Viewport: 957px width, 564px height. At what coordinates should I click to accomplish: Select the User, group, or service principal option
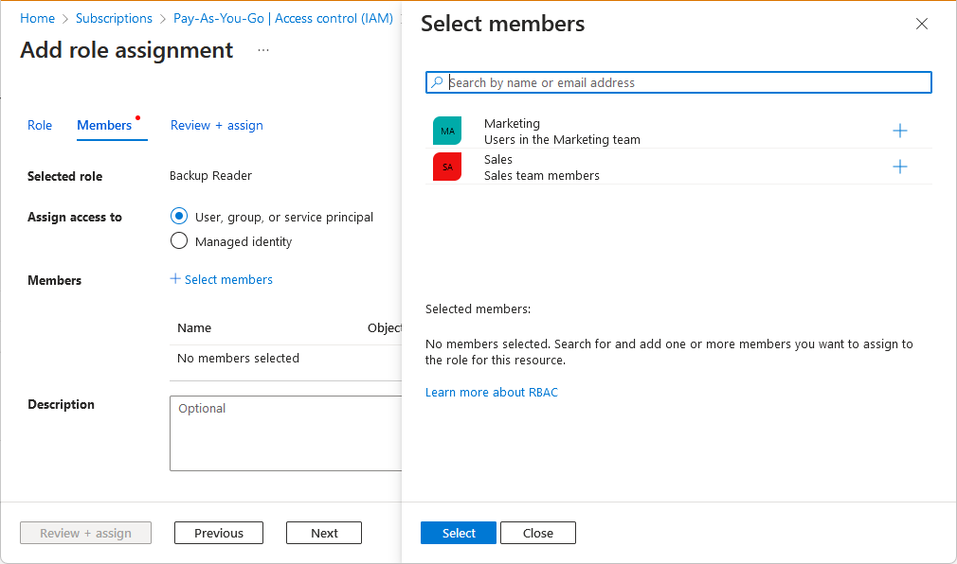coord(179,217)
